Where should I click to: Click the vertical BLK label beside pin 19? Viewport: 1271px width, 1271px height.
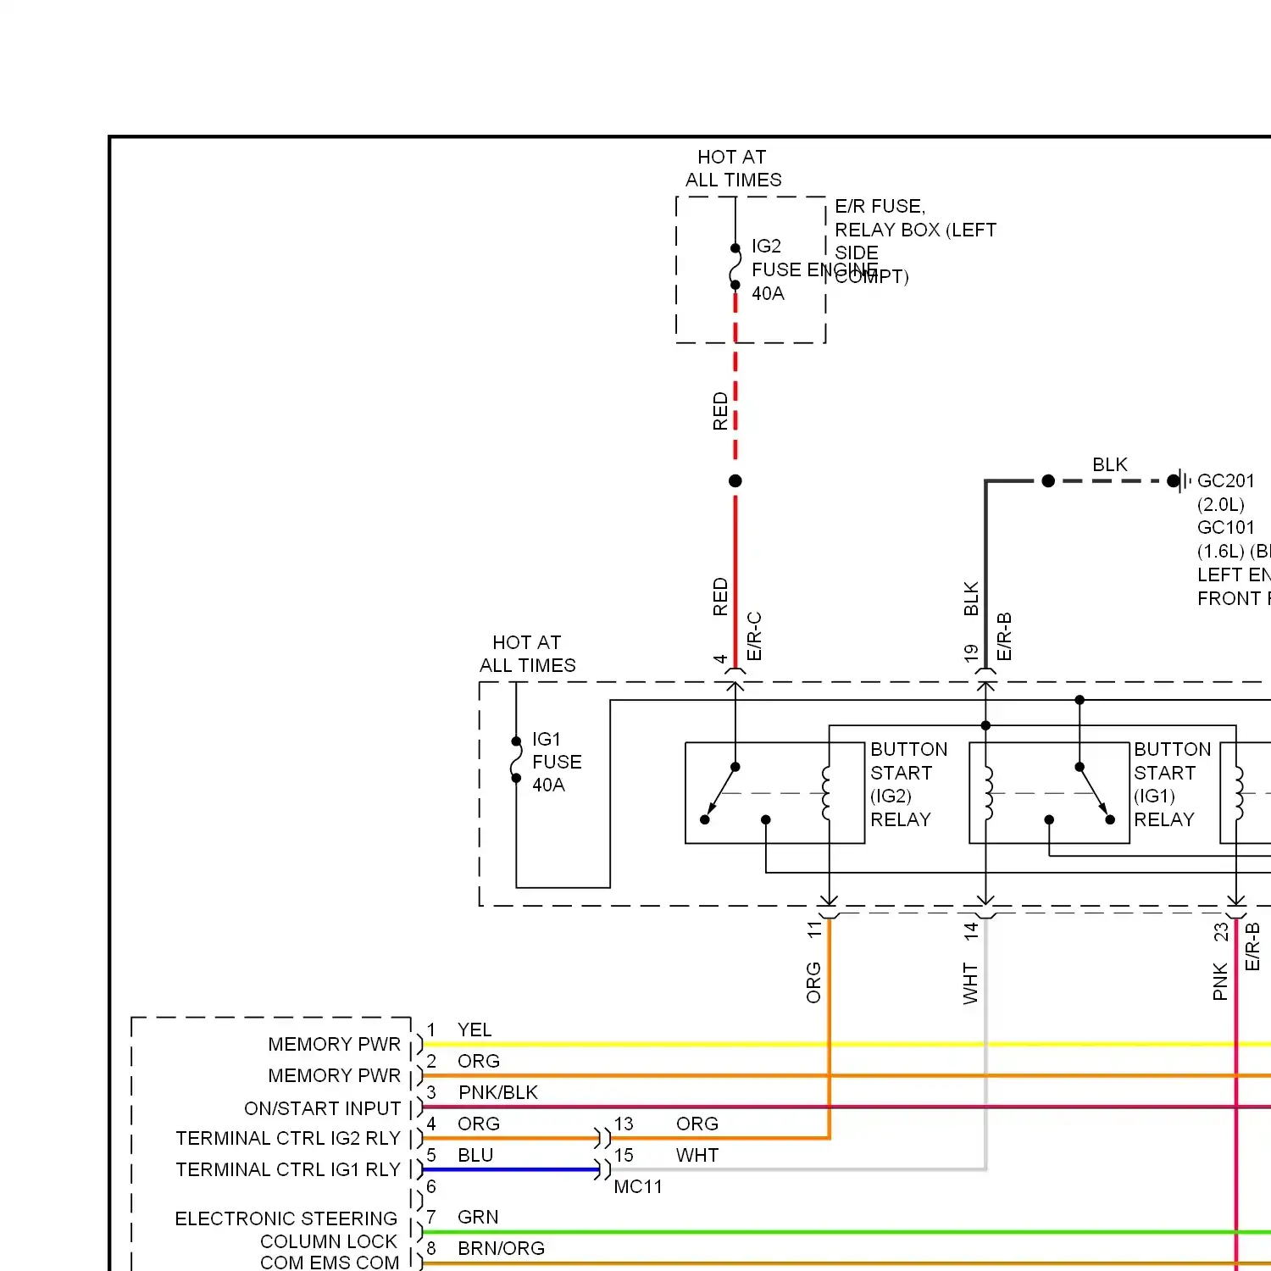971,598
